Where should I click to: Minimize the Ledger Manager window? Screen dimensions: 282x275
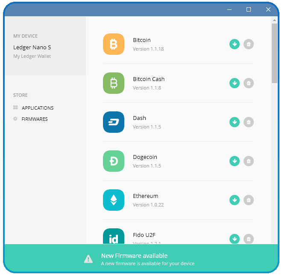point(229,9)
